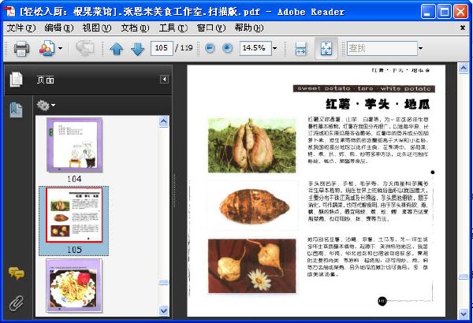This screenshot has width=473, height=323.
Task: Select page 104 thumbnail
Action: 74,145
